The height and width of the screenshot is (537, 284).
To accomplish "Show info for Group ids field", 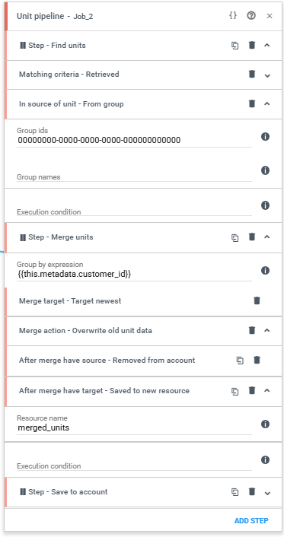I will pos(265,137).
